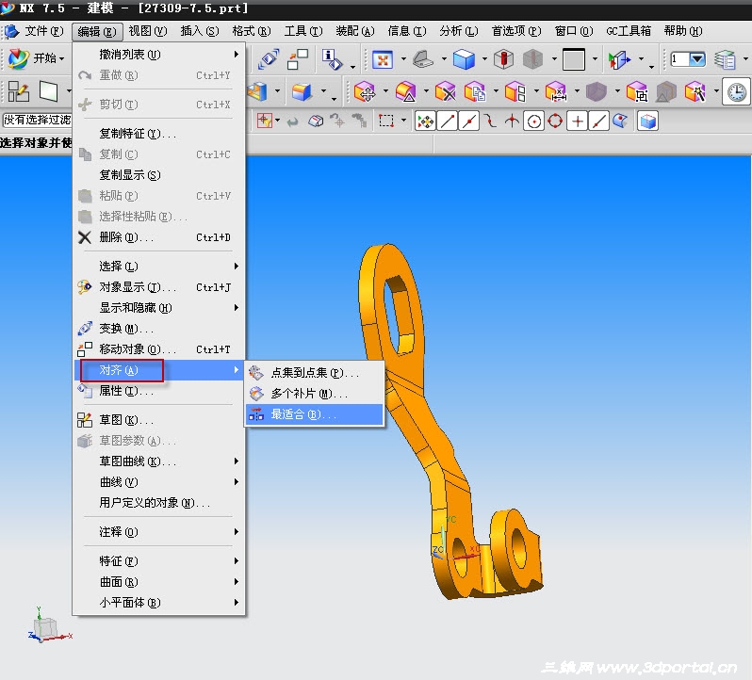Viewport: 752px width, 680px height.
Task: Click the Move Object toolbar icon
Action: [298, 59]
